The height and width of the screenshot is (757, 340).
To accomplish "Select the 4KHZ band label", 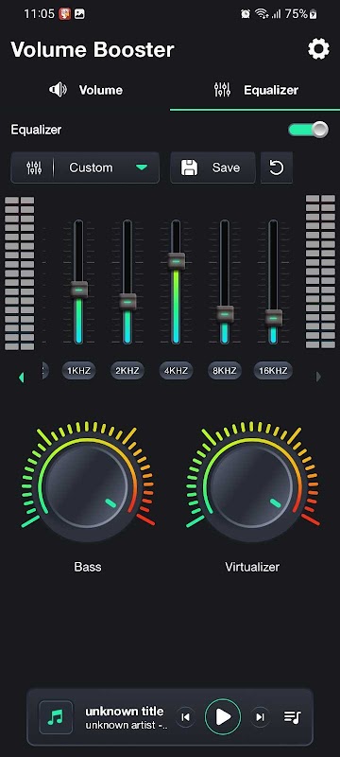I will tap(177, 371).
